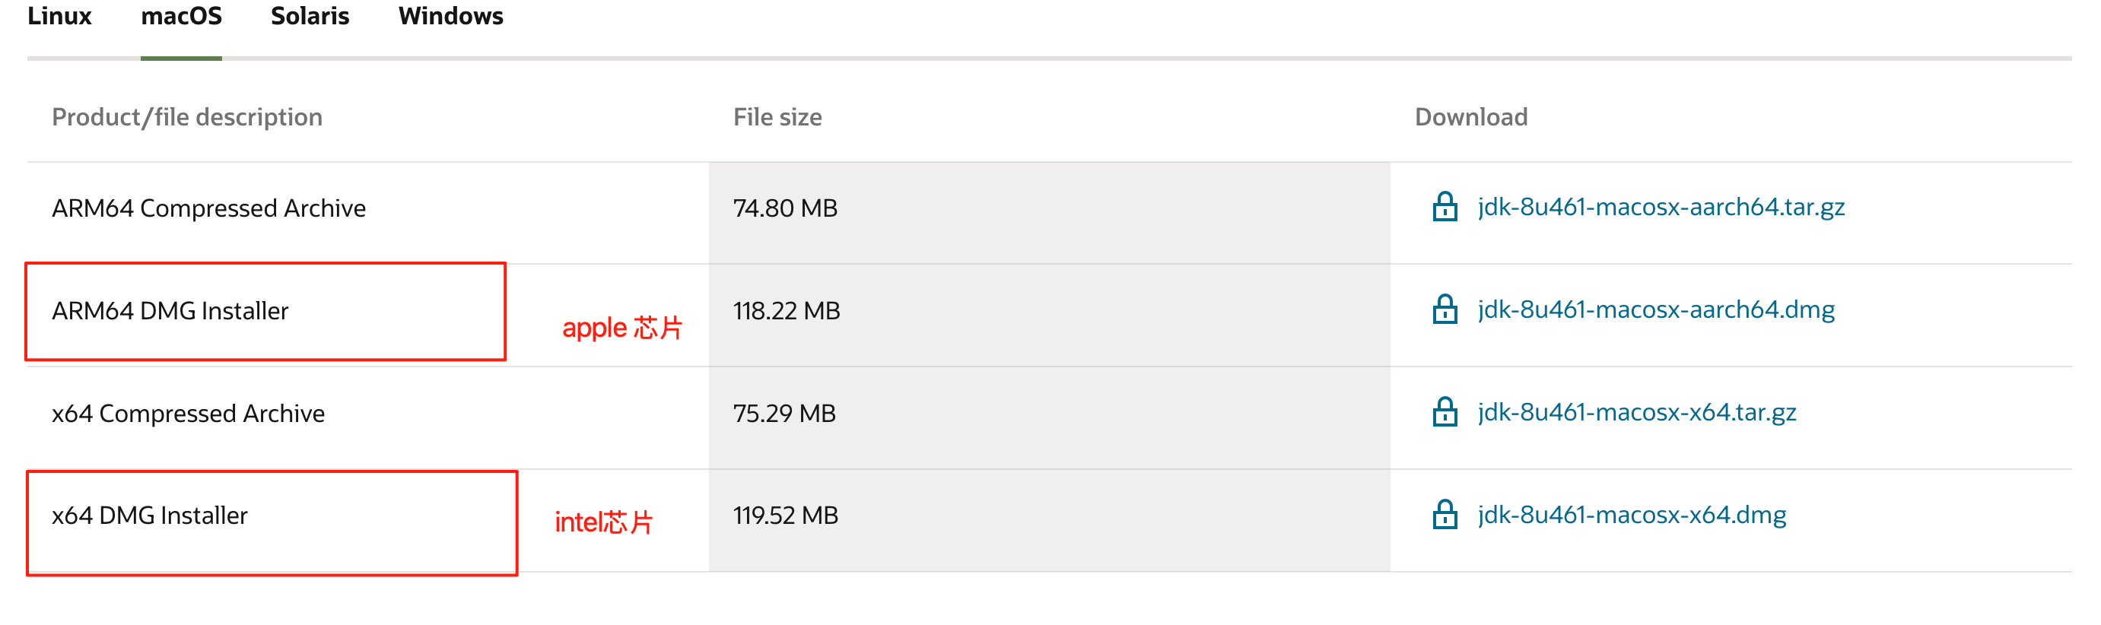This screenshot has height=625, width=2101.
Task: Click the ARM64 DMG Installer row label
Action: 170,310
